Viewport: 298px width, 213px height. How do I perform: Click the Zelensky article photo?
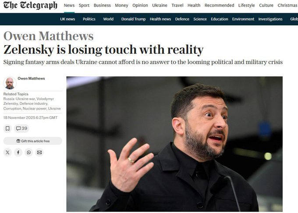(x=174, y=144)
